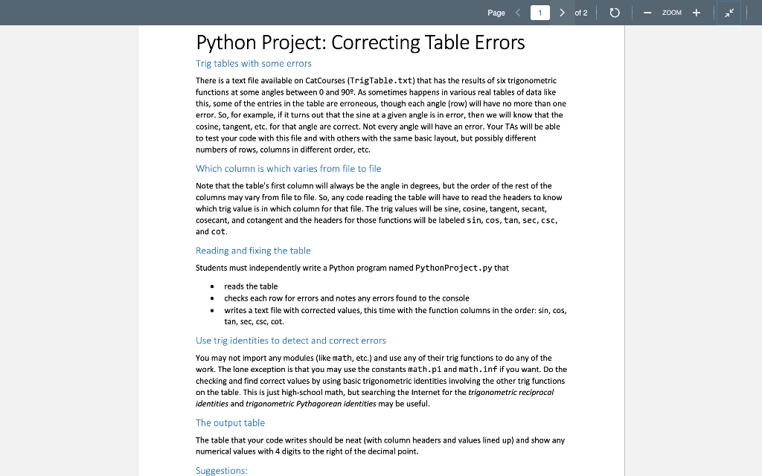762x476 pixels.
Task: Click the 'Reading and fixing the table' heading
Action: point(253,251)
